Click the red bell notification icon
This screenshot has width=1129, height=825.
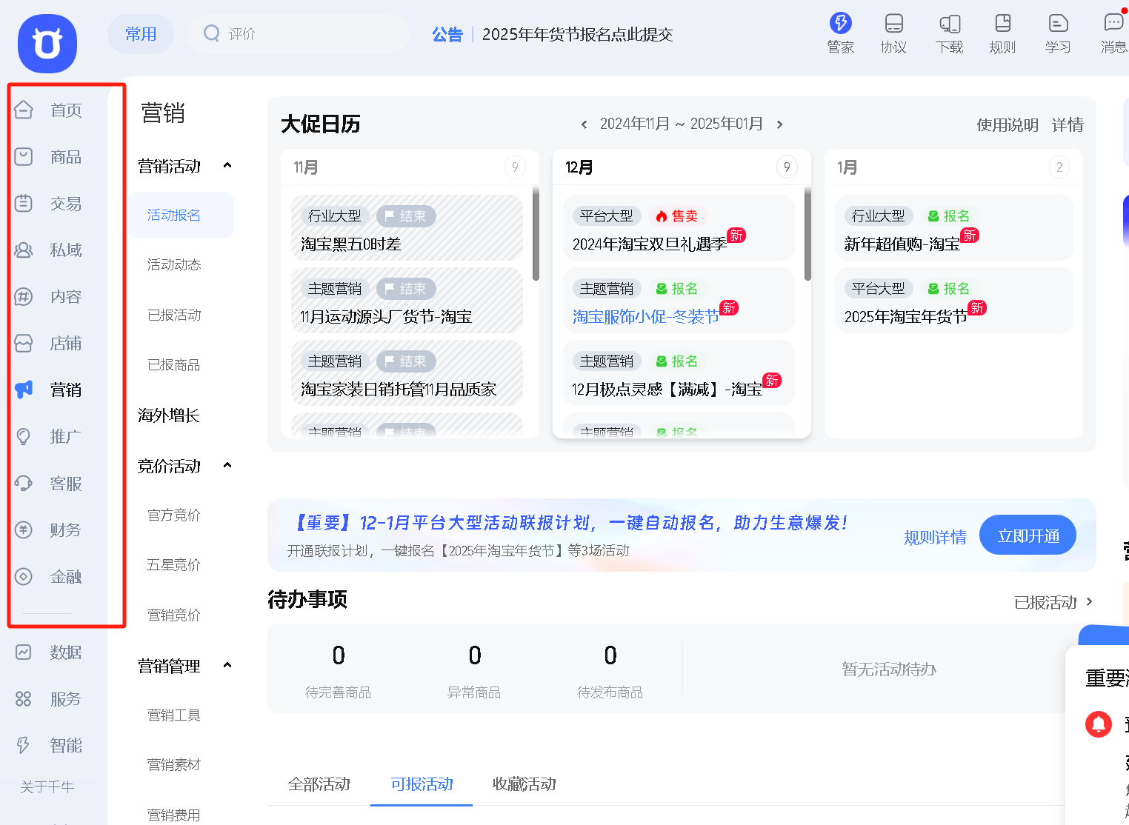click(1099, 724)
